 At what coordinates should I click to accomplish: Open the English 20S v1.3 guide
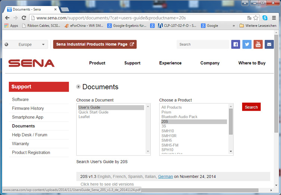104,177
